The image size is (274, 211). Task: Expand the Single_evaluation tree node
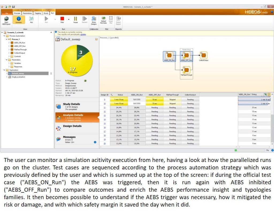(6, 77)
